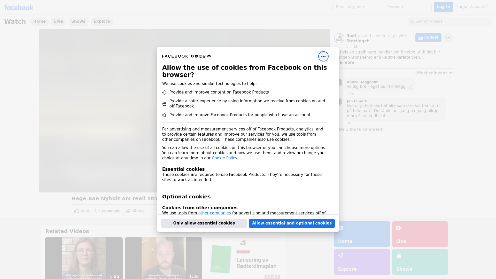Follow the Rødt page

428,38
